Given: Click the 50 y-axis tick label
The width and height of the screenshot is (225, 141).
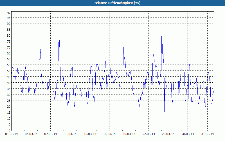Looking at the screenshot, I should click(x=9, y=71).
